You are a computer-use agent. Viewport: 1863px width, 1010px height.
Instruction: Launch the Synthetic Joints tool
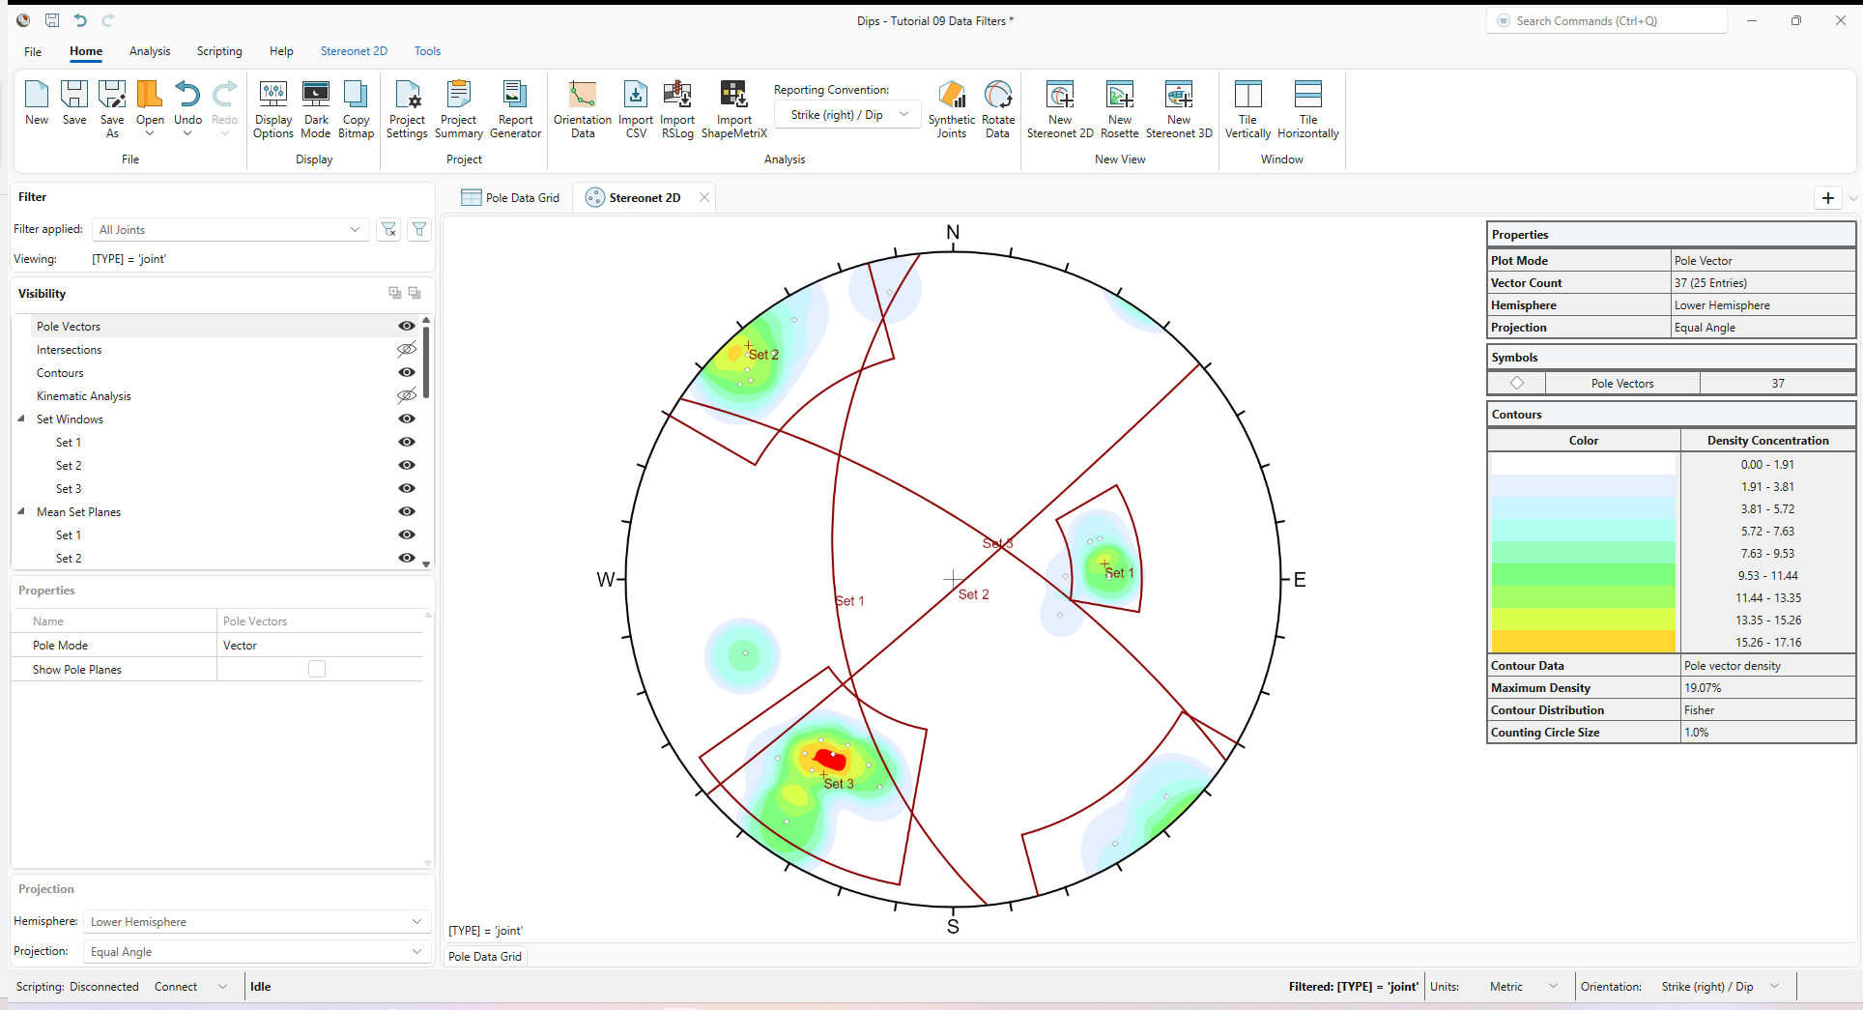pos(951,106)
